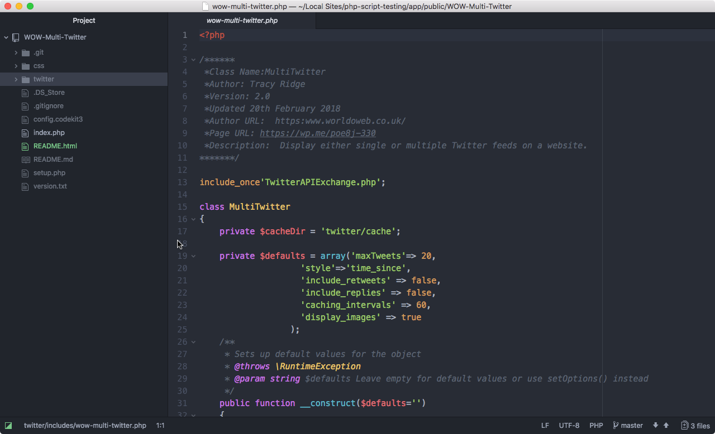
Task: Expand the css folder in the Project tree
Action: (x=16, y=65)
